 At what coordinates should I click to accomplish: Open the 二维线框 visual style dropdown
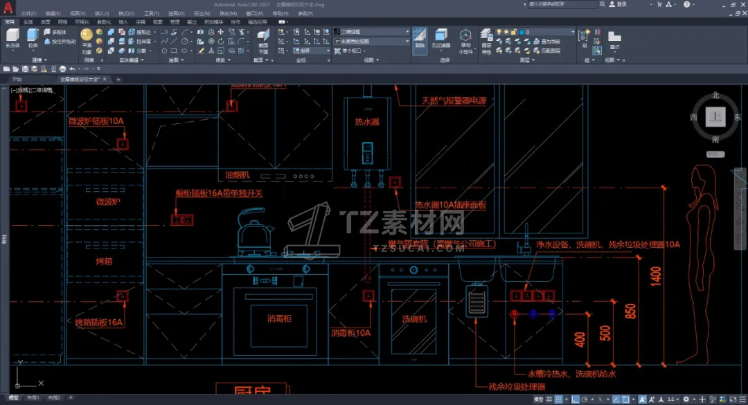[372, 32]
